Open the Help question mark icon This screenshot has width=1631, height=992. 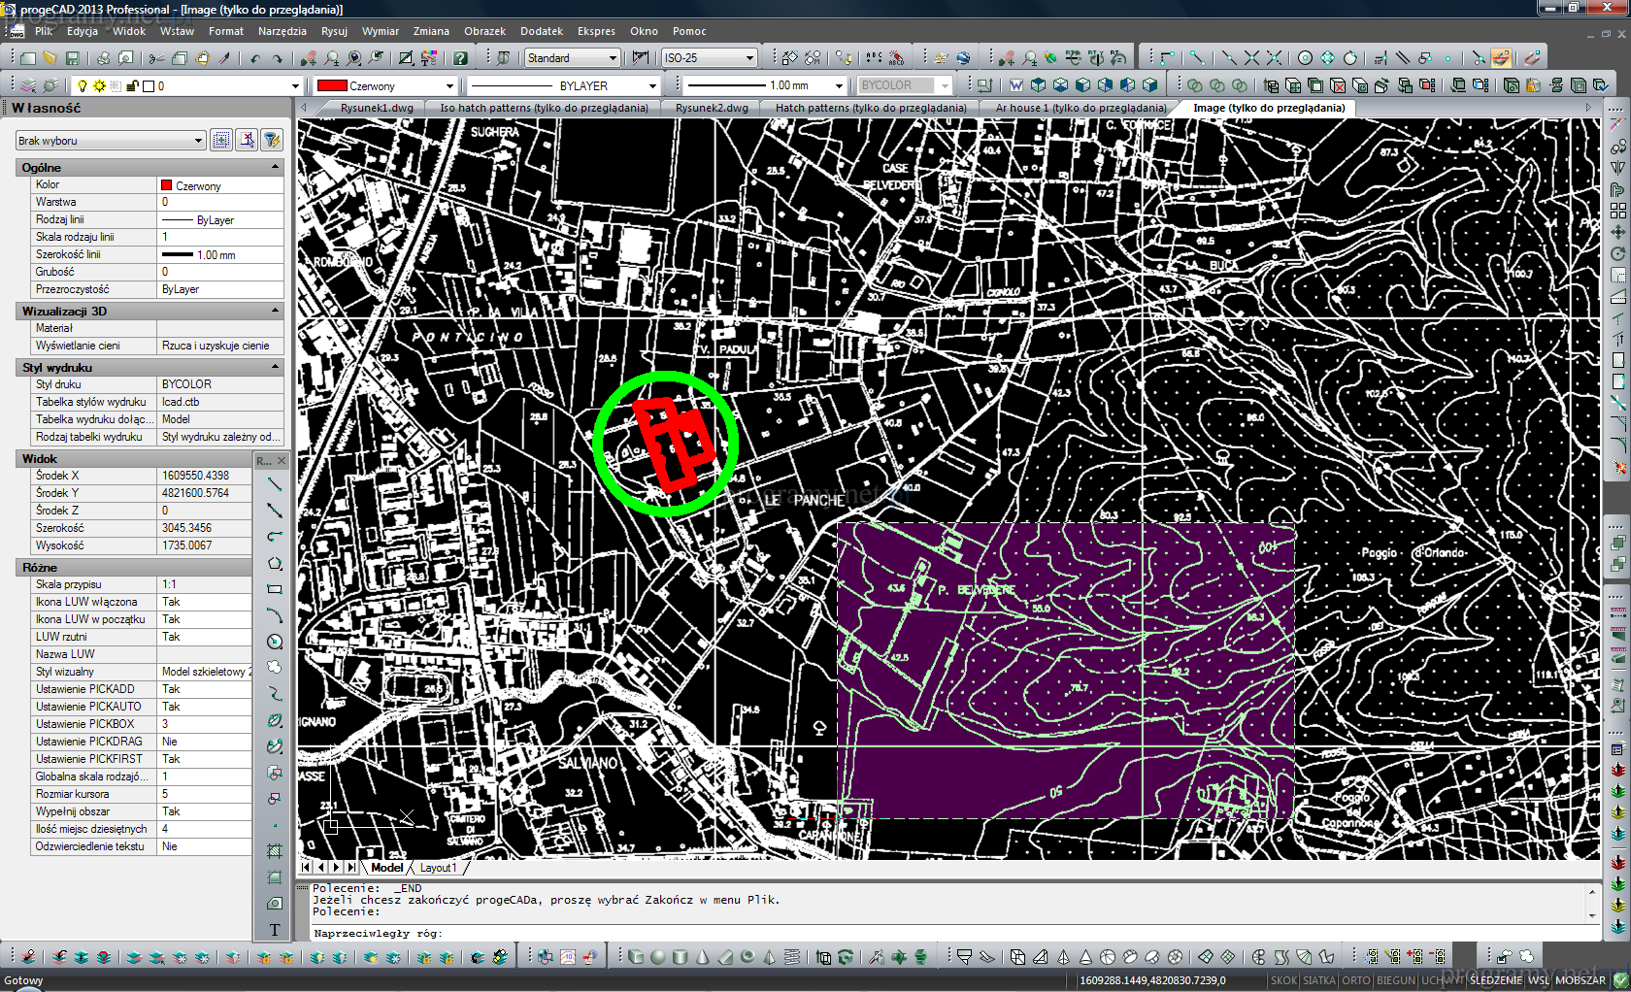coord(460,58)
